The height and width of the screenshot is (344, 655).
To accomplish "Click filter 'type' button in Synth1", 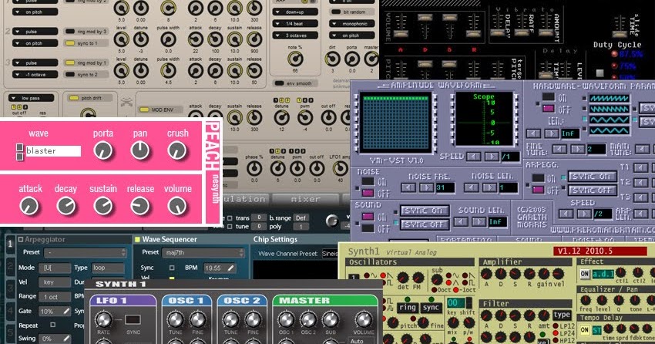I will 562,315.
